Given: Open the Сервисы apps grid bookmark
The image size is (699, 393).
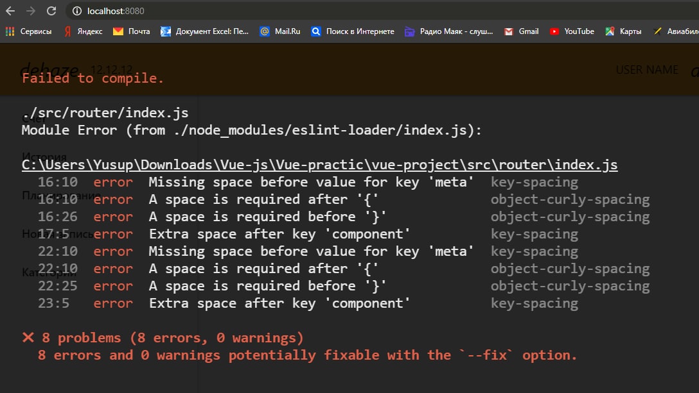Looking at the screenshot, I should (29, 31).
